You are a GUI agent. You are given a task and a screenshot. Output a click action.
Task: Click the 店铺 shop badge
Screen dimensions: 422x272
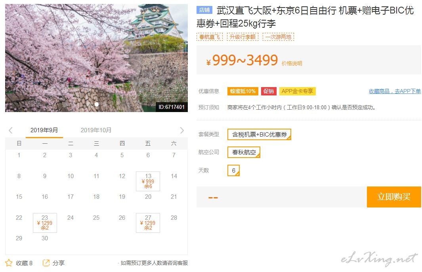tap(204, 10)
